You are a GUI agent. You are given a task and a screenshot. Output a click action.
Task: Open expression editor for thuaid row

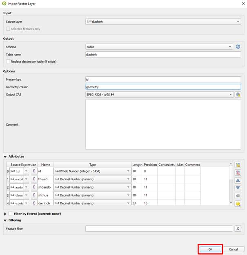point(34,179)
